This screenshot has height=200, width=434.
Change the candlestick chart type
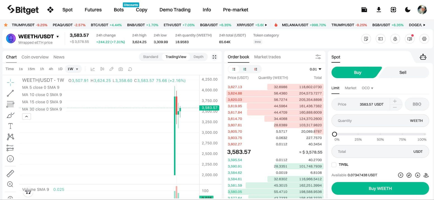click(102, 69)
